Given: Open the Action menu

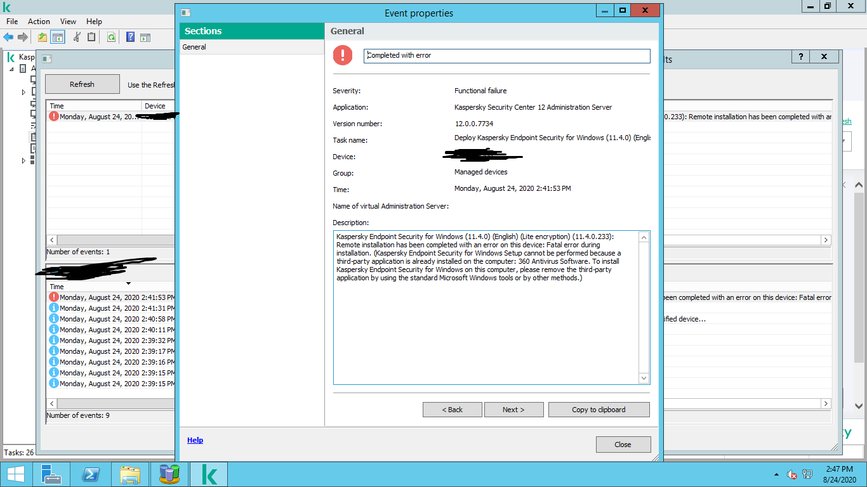Looking at the screenshot, I should pyautogui.click(x=39, y=22).
